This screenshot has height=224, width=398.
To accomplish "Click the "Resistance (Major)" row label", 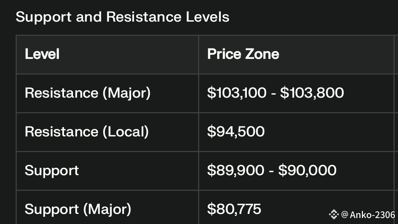I will (x=87, y=93).
